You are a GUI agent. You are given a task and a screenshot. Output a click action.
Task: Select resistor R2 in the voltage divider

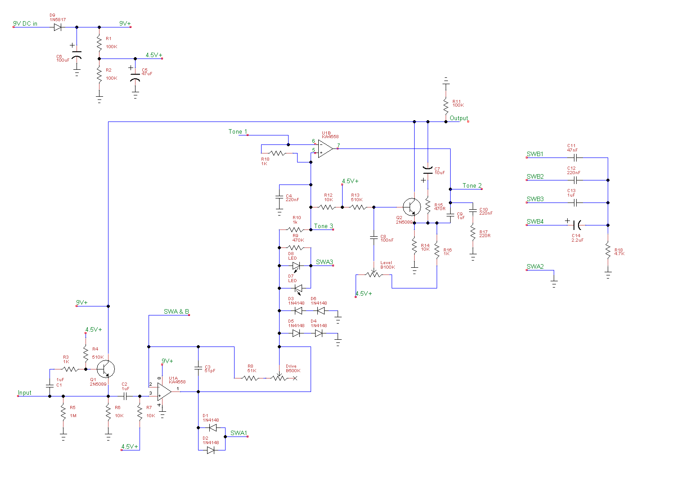(x=99, y=74)
